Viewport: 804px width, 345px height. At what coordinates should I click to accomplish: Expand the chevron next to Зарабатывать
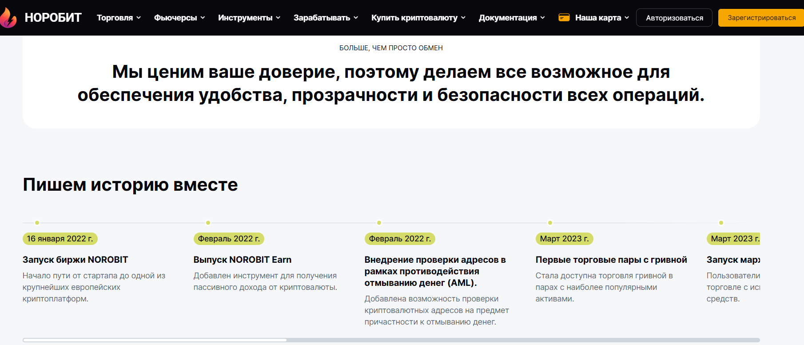[x=356, y=18]
